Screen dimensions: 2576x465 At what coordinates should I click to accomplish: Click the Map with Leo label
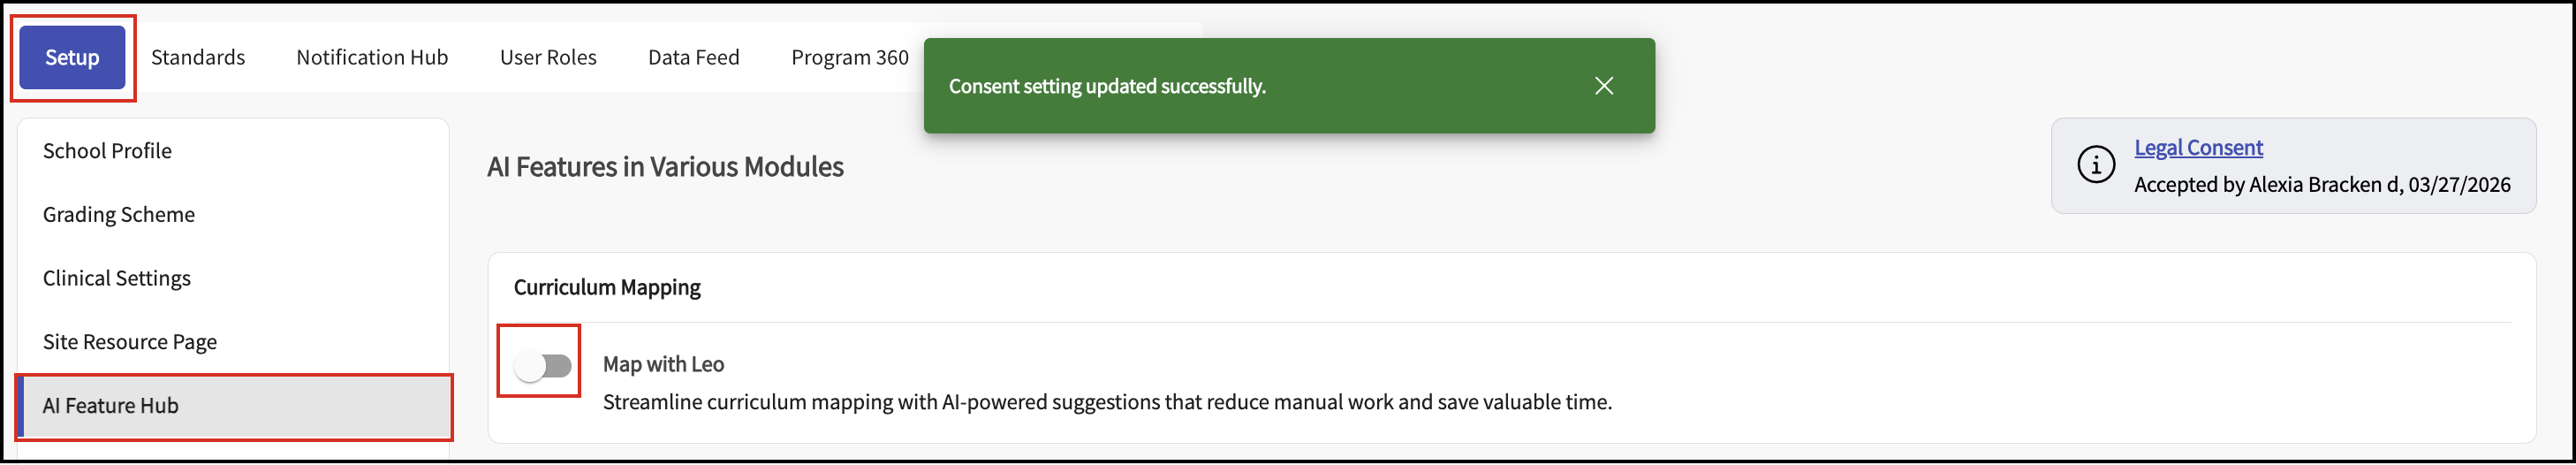point(663,365)
